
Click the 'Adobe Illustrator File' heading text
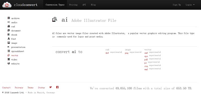tap(94, 20)
